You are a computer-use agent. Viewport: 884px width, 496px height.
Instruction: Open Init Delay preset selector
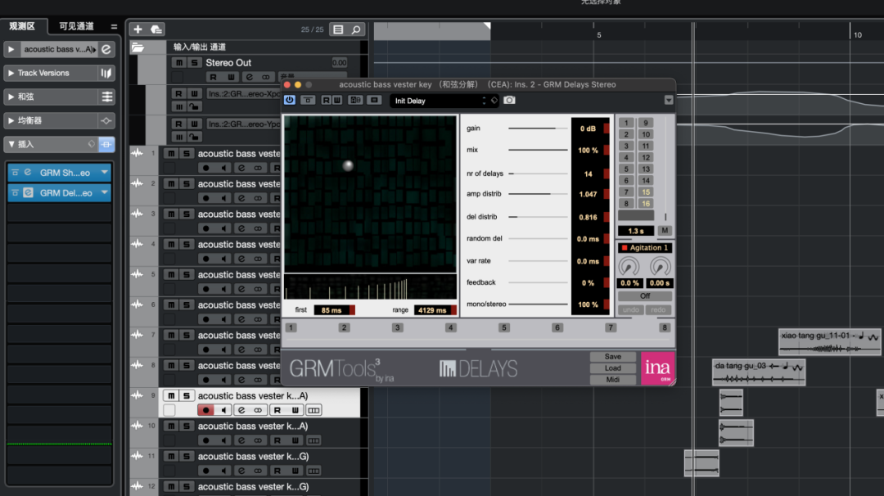(x=439, y=101)
